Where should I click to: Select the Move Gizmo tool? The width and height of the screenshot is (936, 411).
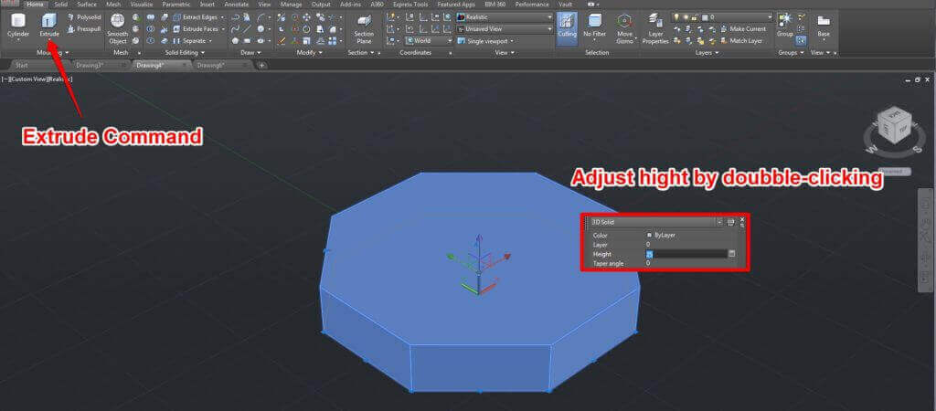pos(624,28)
